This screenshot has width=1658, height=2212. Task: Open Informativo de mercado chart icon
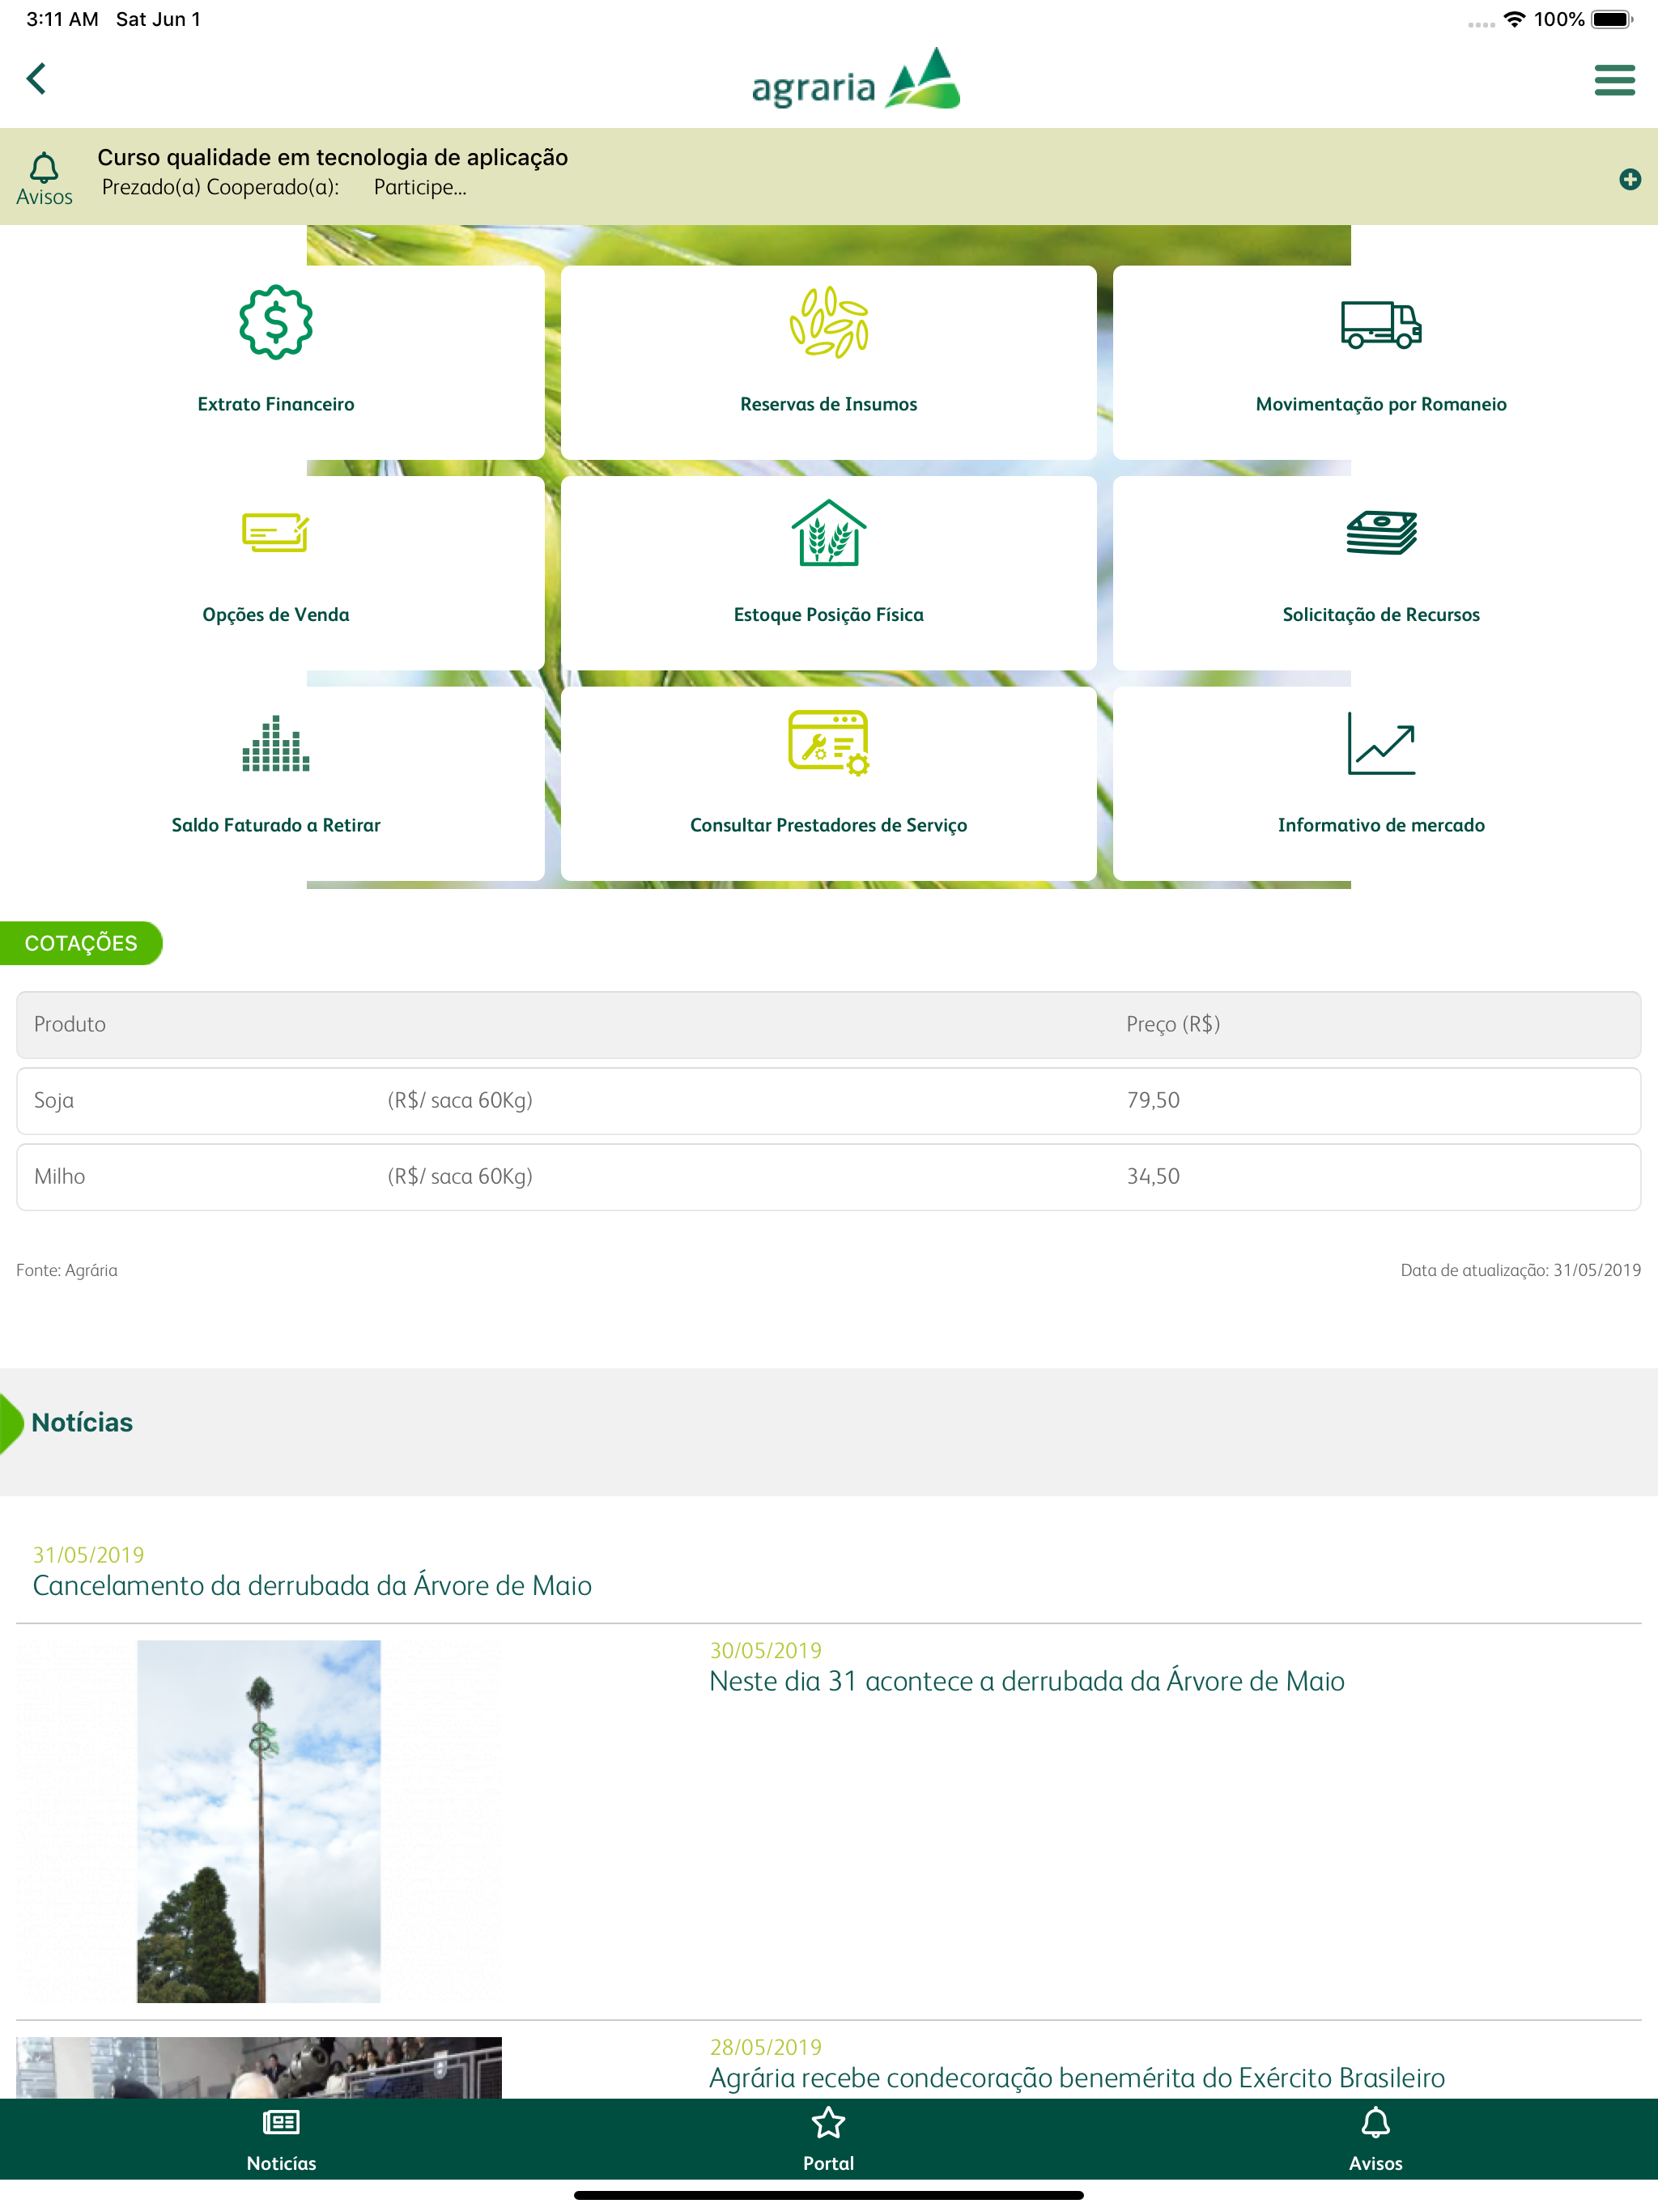[1380, 743]
